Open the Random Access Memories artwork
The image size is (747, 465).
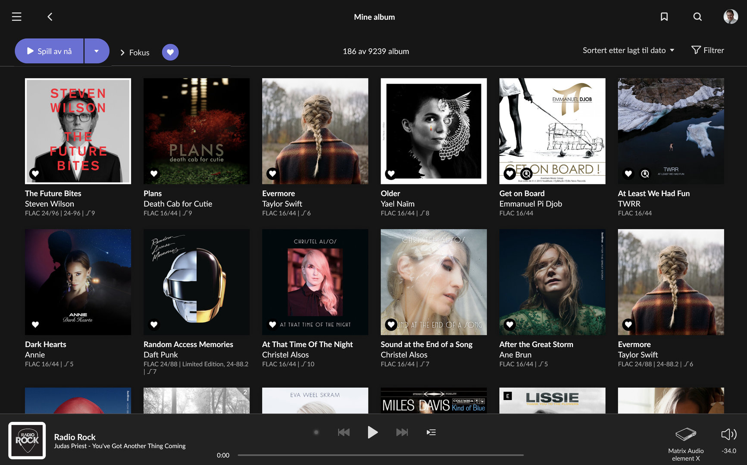point(197,282)
